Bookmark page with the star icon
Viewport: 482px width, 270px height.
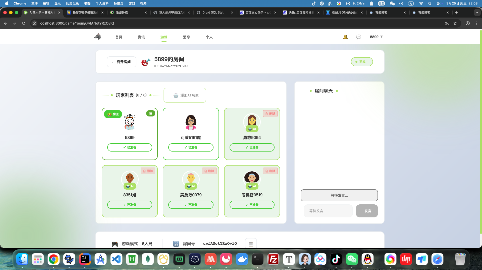455,23
